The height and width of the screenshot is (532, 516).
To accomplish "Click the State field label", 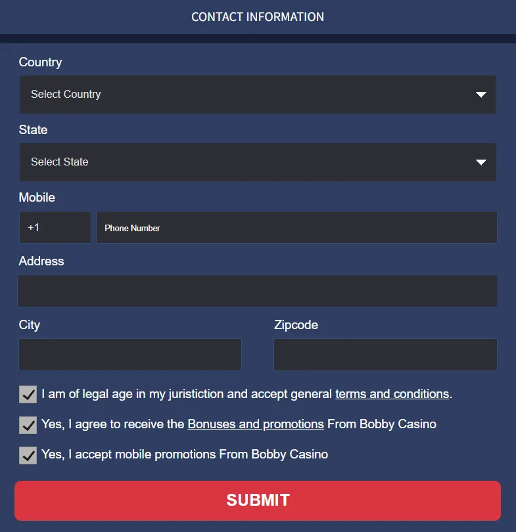I will (x=33, y=129).
